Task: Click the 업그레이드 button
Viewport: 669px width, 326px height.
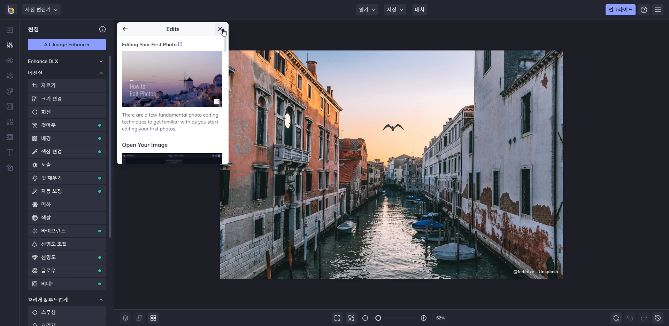Action: pos(620,10)
